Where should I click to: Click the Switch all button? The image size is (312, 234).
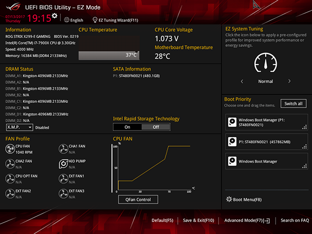tap(293, 103)
